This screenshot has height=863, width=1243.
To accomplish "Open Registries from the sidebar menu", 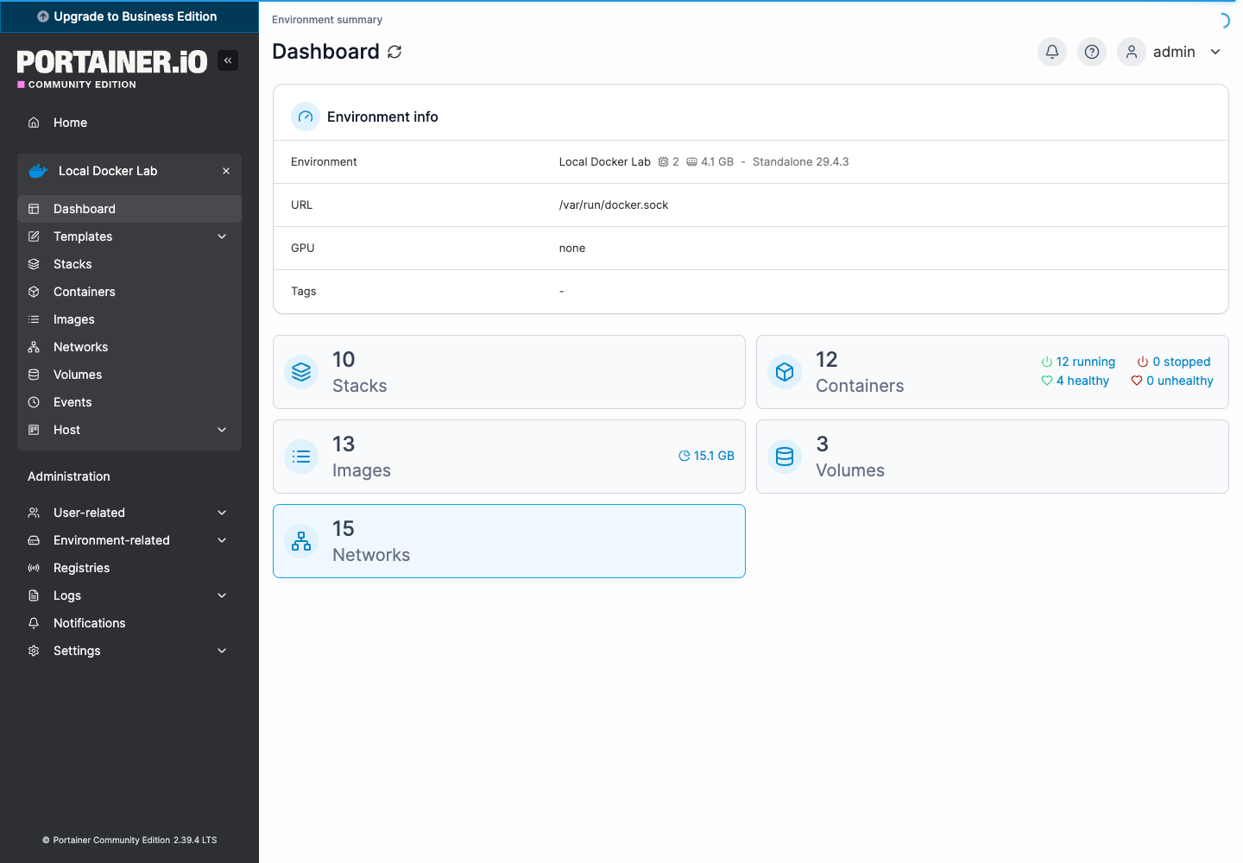I will tap(129, 568).
